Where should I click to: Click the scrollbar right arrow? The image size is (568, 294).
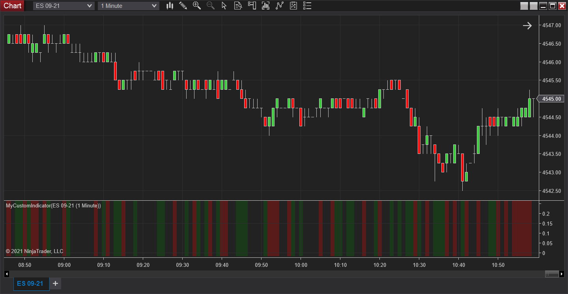562,274
